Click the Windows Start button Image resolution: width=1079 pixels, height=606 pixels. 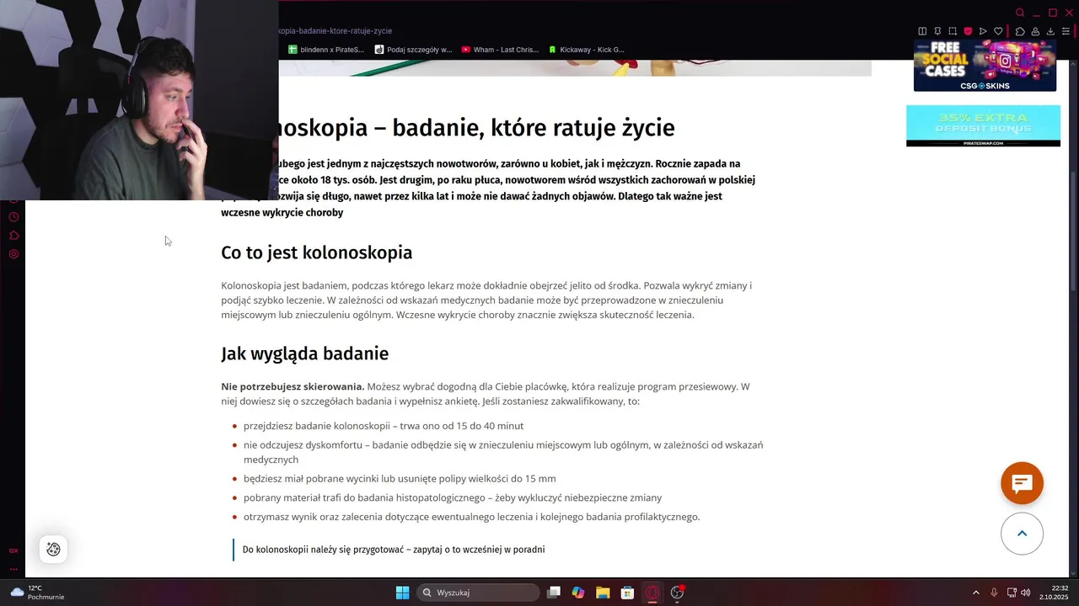[x=403, y=593]
